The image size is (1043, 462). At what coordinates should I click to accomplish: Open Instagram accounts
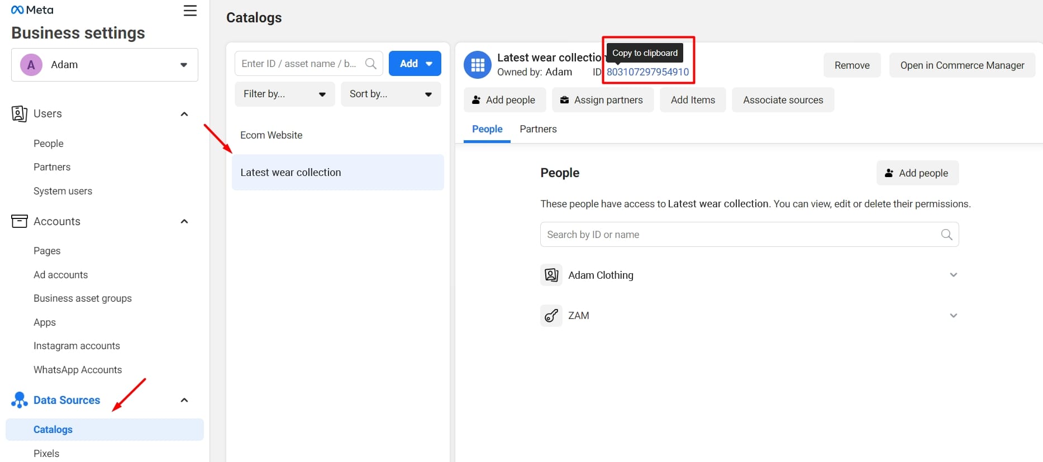tap(77, 346)
